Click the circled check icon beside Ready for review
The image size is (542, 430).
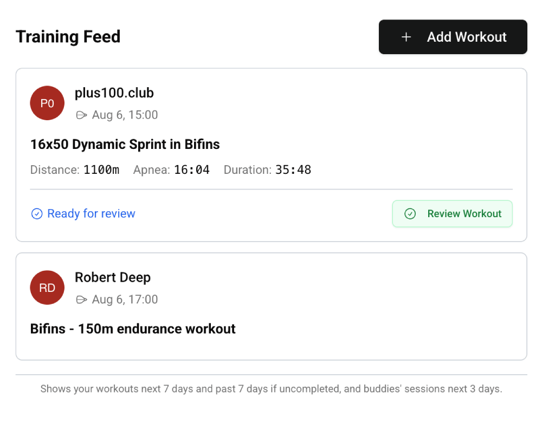pos(36,214)
